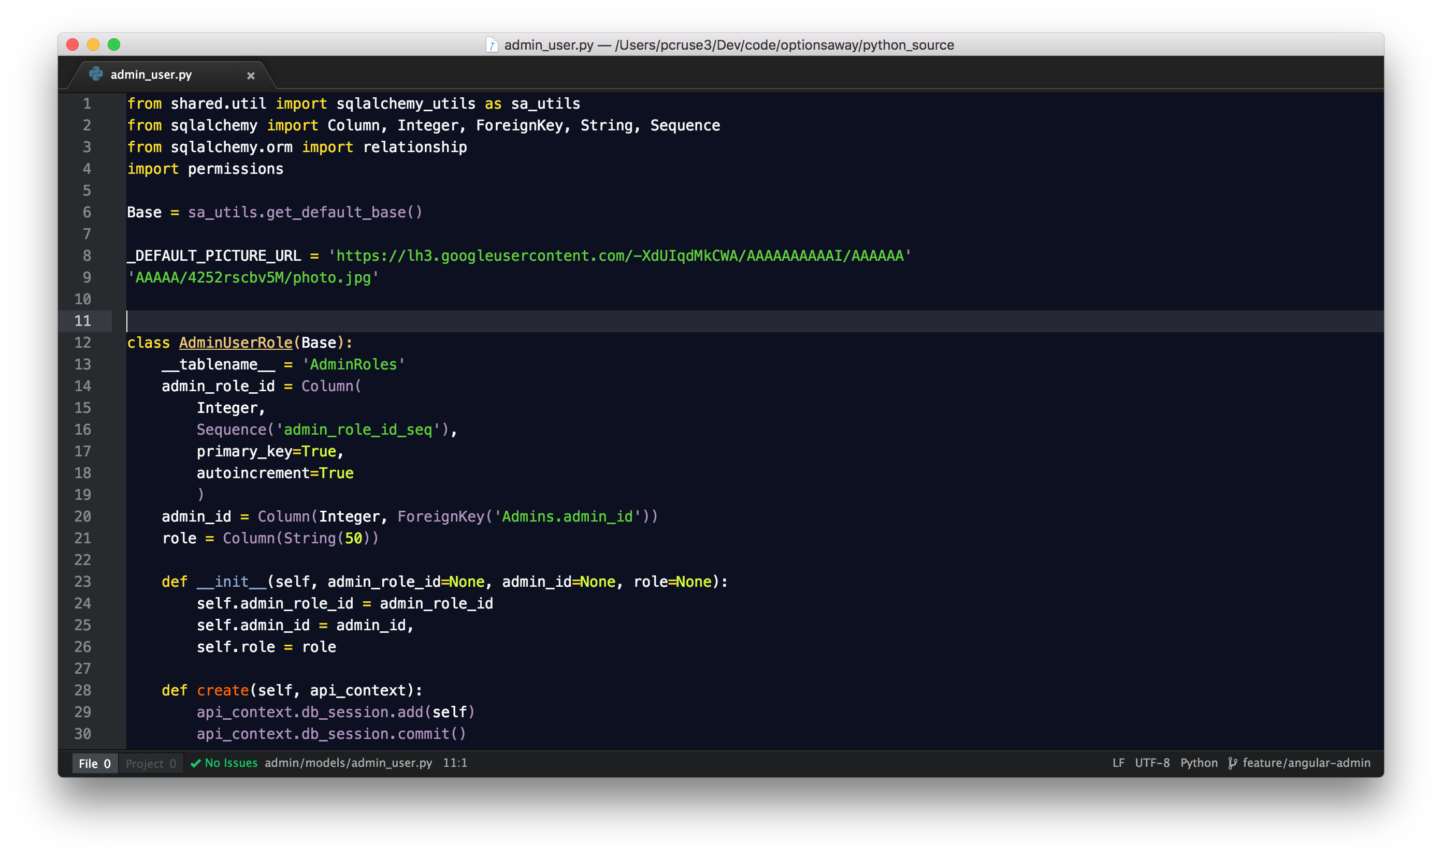Click the yellow minimize window button
Image resolution: width=1442 pixels, height=860 pixels.
93,45
